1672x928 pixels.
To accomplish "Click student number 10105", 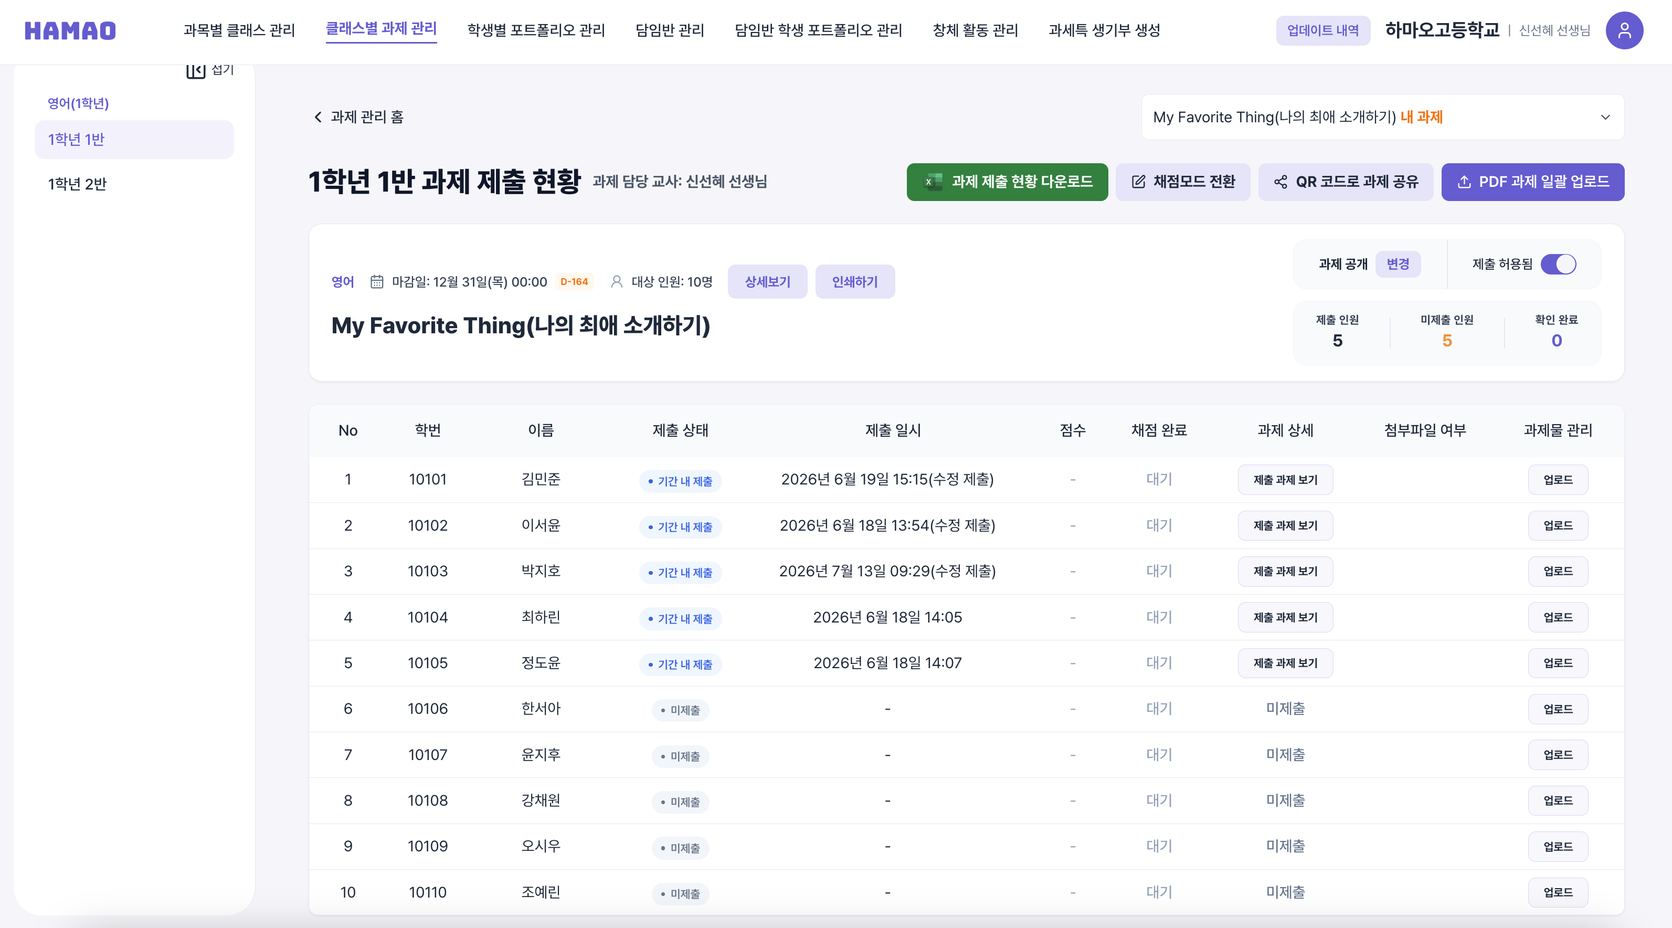I will (x=428, y=663).
